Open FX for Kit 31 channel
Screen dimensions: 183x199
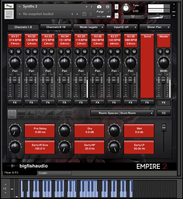coord(15,102)
